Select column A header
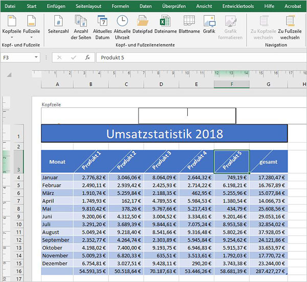 pos(57,84)
